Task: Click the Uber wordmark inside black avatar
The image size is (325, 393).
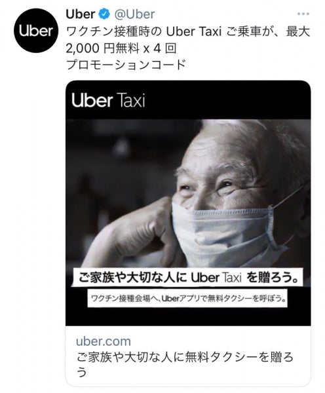Action: [x=36, y=31]
